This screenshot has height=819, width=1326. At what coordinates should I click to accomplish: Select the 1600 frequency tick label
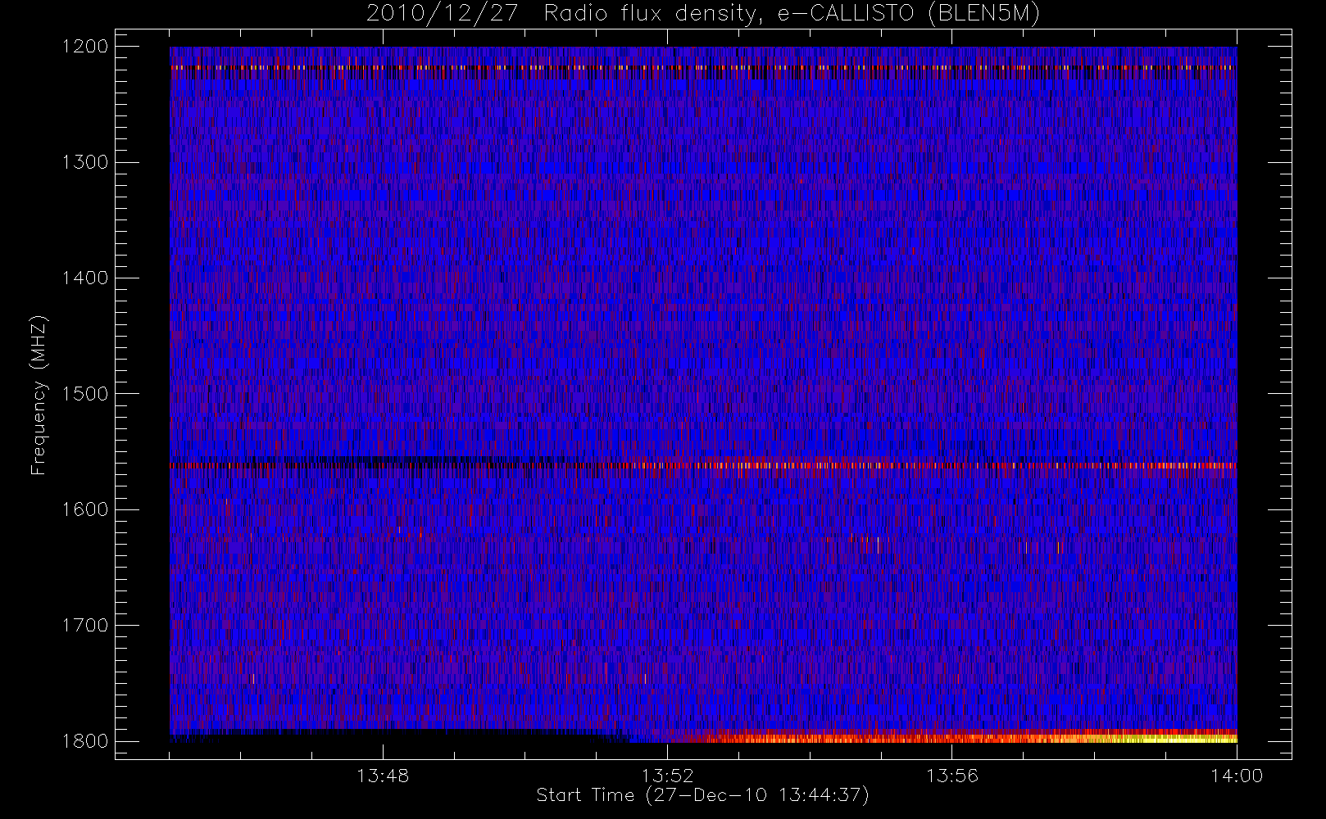[85, 509]
